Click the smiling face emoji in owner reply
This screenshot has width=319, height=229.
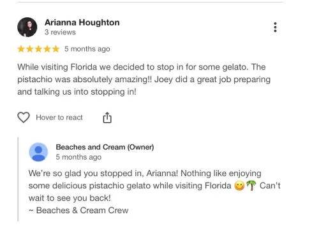239,186
